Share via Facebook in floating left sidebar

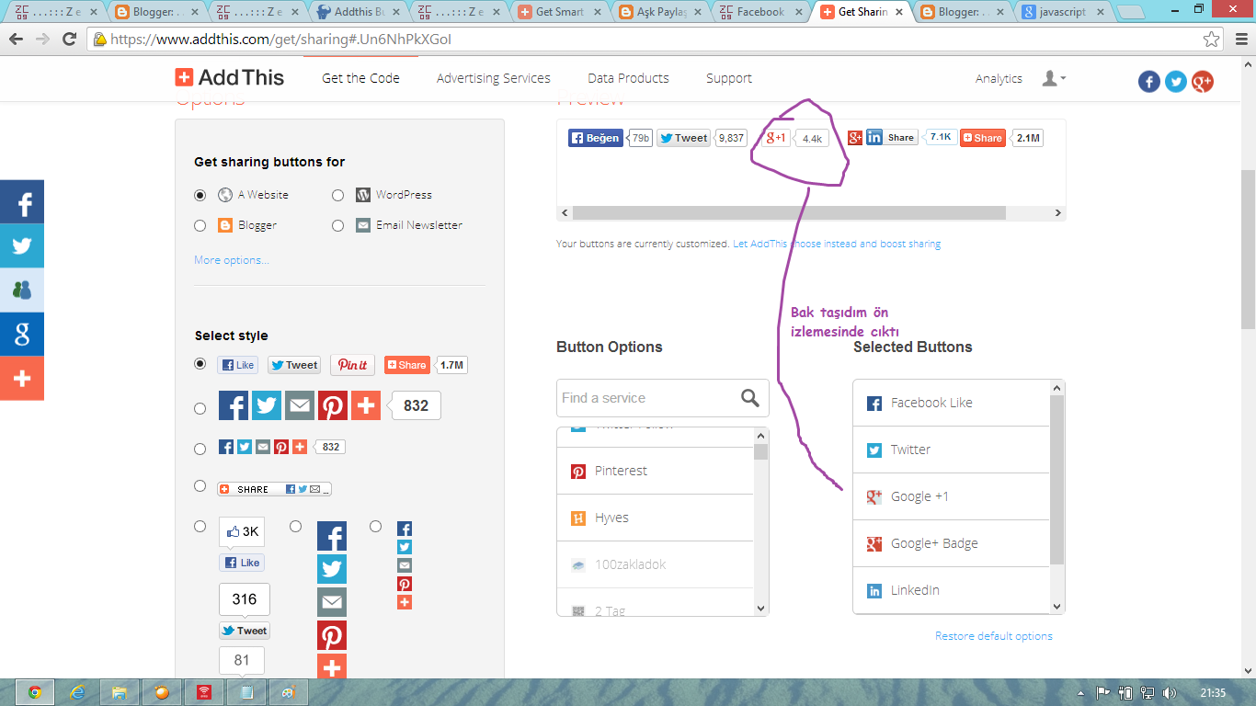pyautogui.click(x=22, y=202)
